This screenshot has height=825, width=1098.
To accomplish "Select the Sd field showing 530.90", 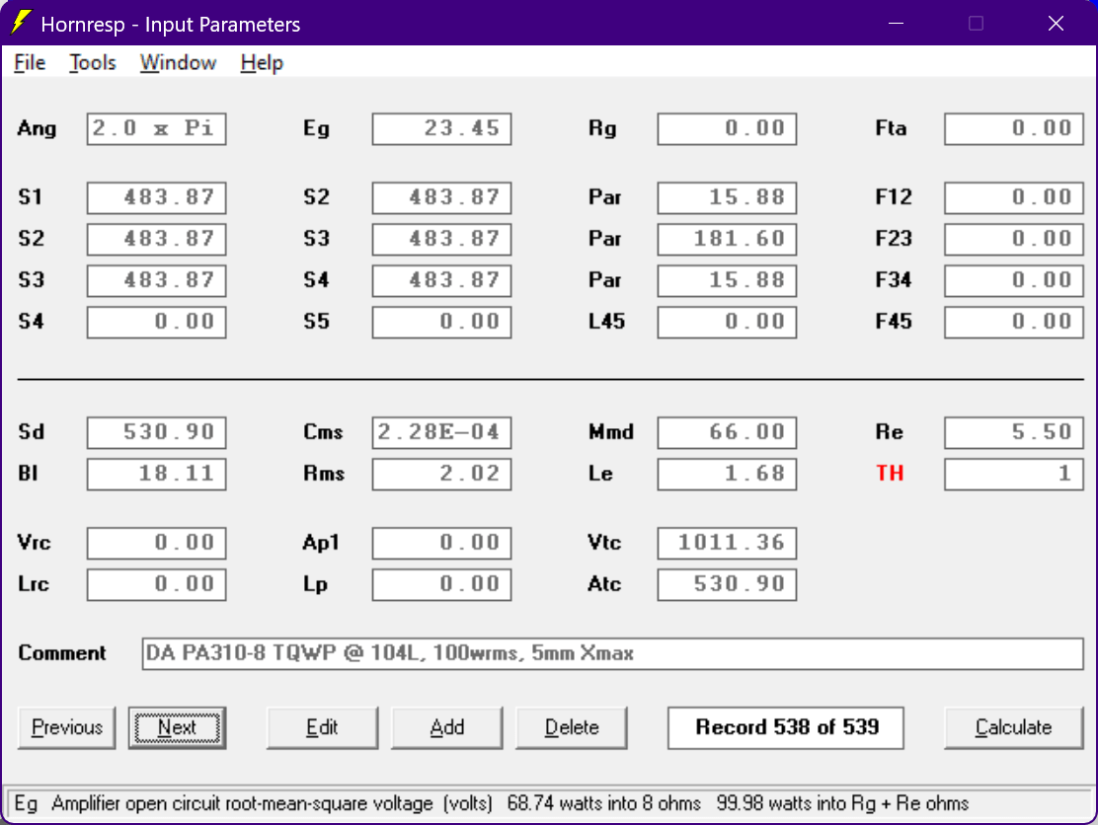I will tap(156, 432).
